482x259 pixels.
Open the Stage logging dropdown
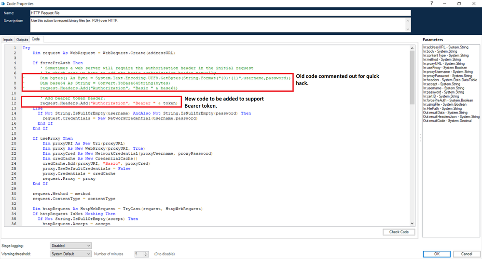click(x=70, y=246)
